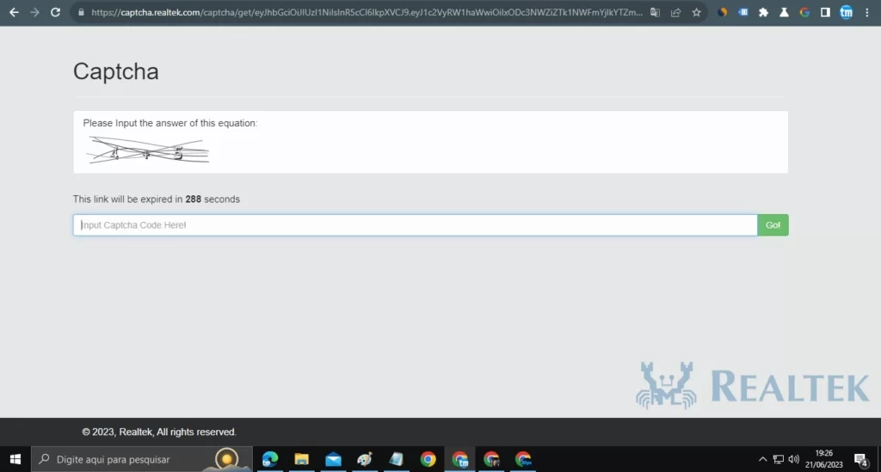Image resolution: width=881 pixels, height=472 pixels.
Task: Open the Google Translate page icon
Action: (655, 12)
